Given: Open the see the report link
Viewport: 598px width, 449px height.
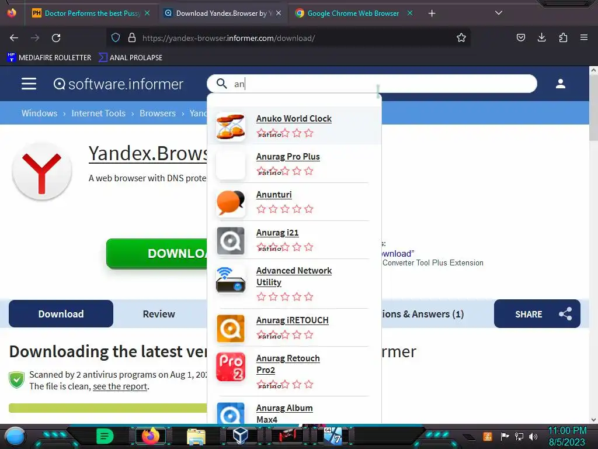Looking at the screenshot, I should 120,386.
